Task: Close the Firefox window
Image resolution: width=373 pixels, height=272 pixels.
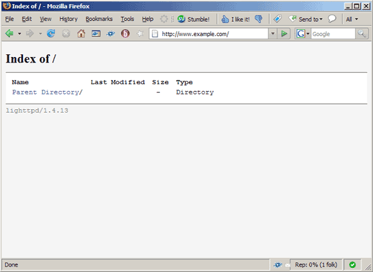Action: pos(366,6)
